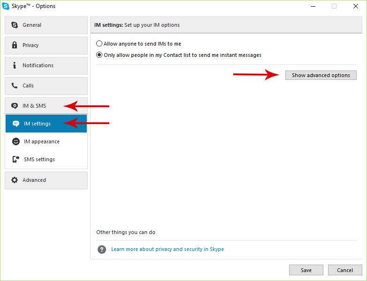Close the Skype Options window

click(356, 6)
